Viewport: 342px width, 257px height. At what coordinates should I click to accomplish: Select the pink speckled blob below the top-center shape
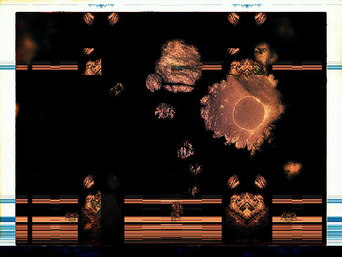[x=165, y=111]
